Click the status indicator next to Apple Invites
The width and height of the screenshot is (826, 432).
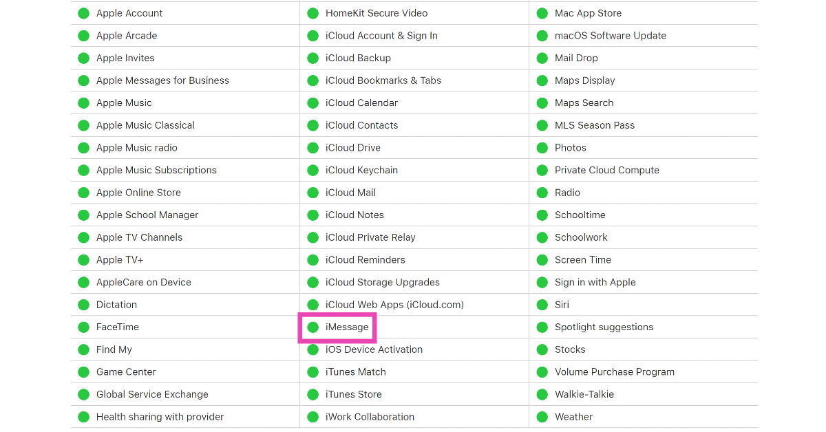coord(83,58)
